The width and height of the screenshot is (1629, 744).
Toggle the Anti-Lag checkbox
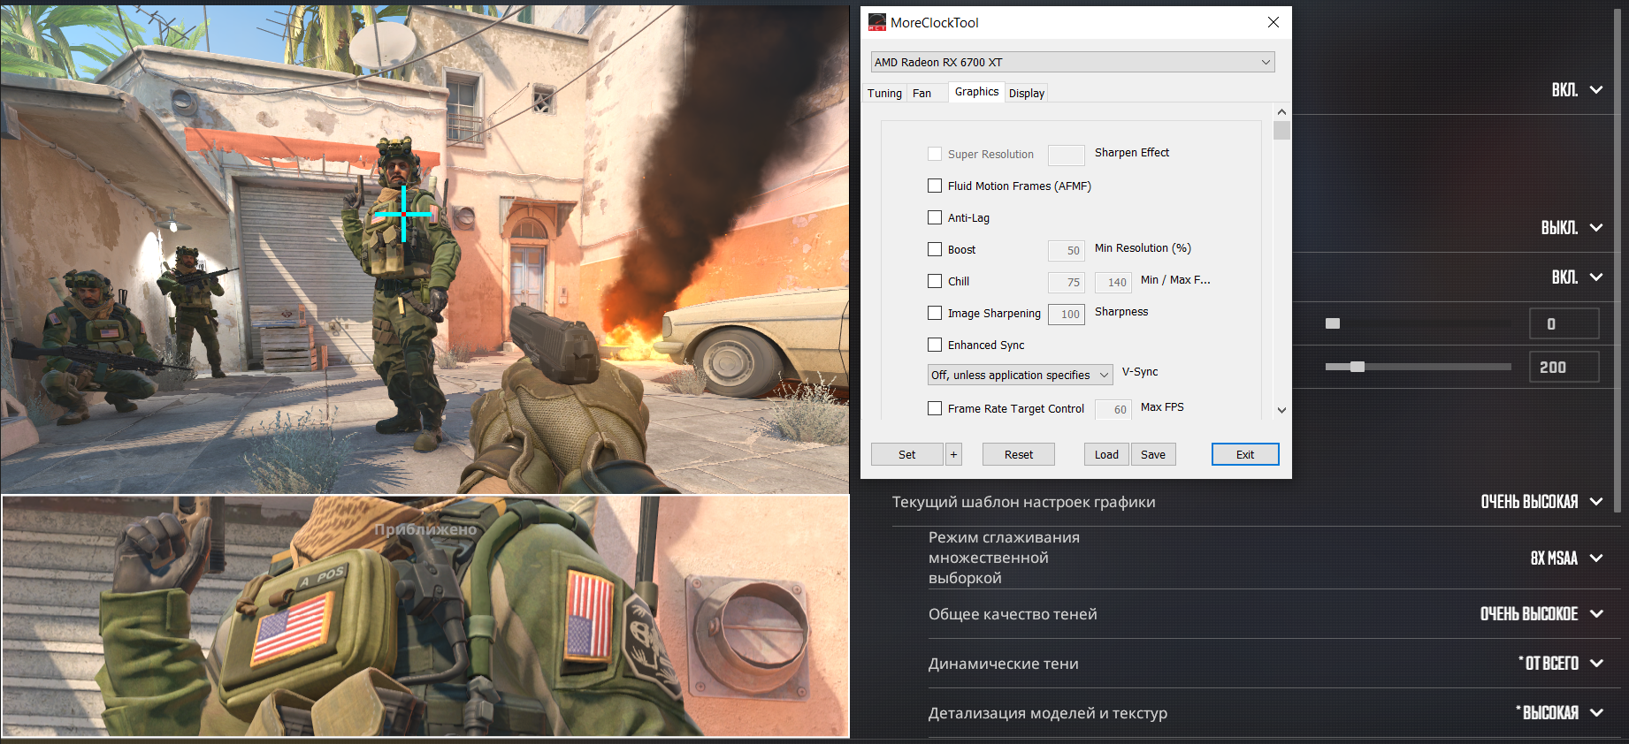coord(935,217)
